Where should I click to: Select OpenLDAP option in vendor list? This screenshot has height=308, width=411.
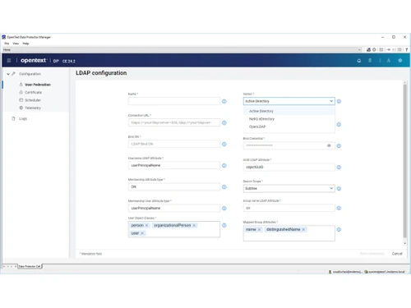tap(289, 126)
